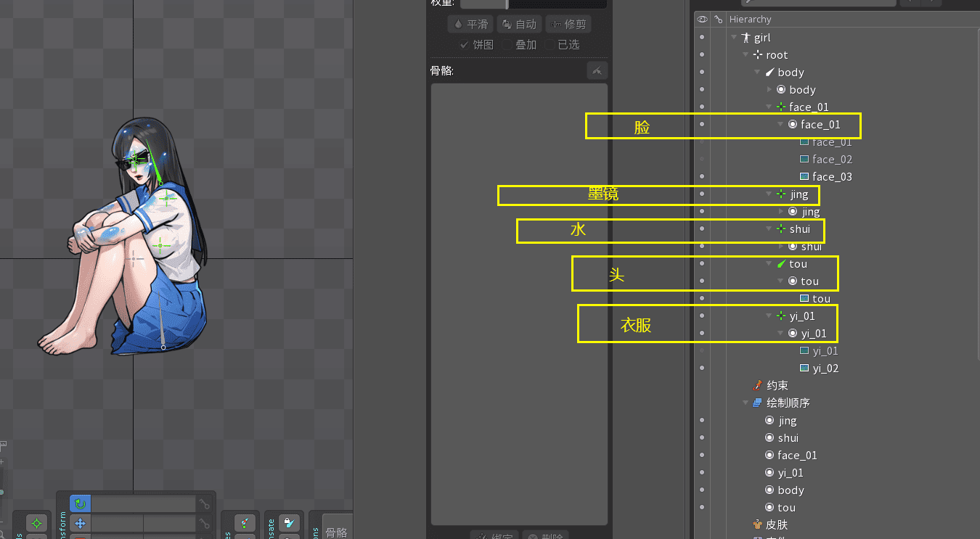This screenshot has width=980, height=539.
Task: Click the green crosshair tool icon
Action: (37, 523)
